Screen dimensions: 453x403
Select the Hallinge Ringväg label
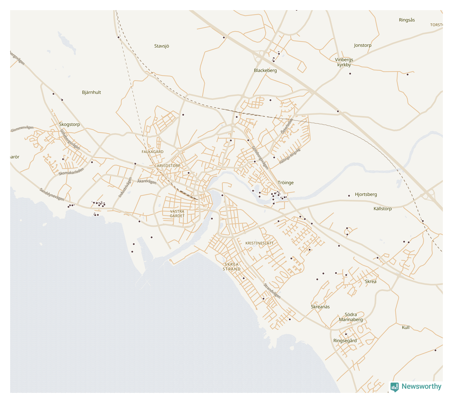pos(290,157)
